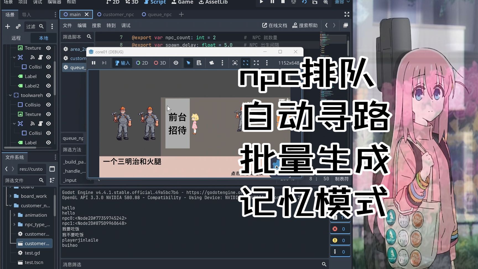Hide the bottom Label node in scene tree
Viewport: 478px width, 269px height.
click(48, 143)
